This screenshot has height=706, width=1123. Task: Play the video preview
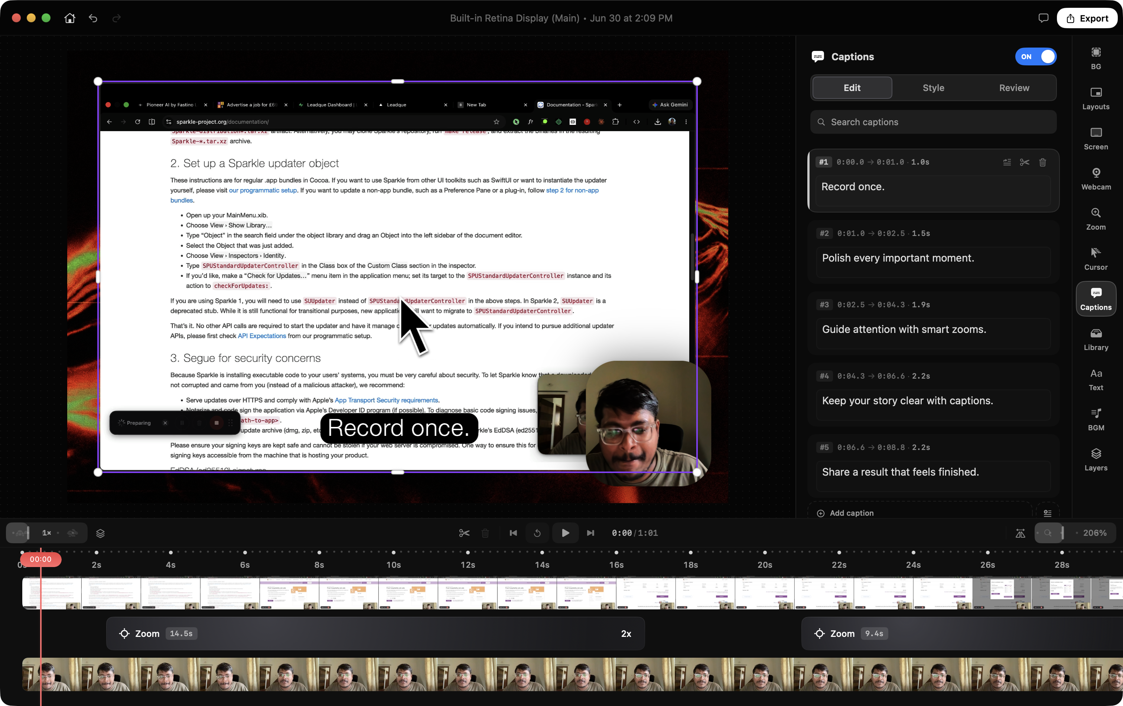(x=565, y=533)
